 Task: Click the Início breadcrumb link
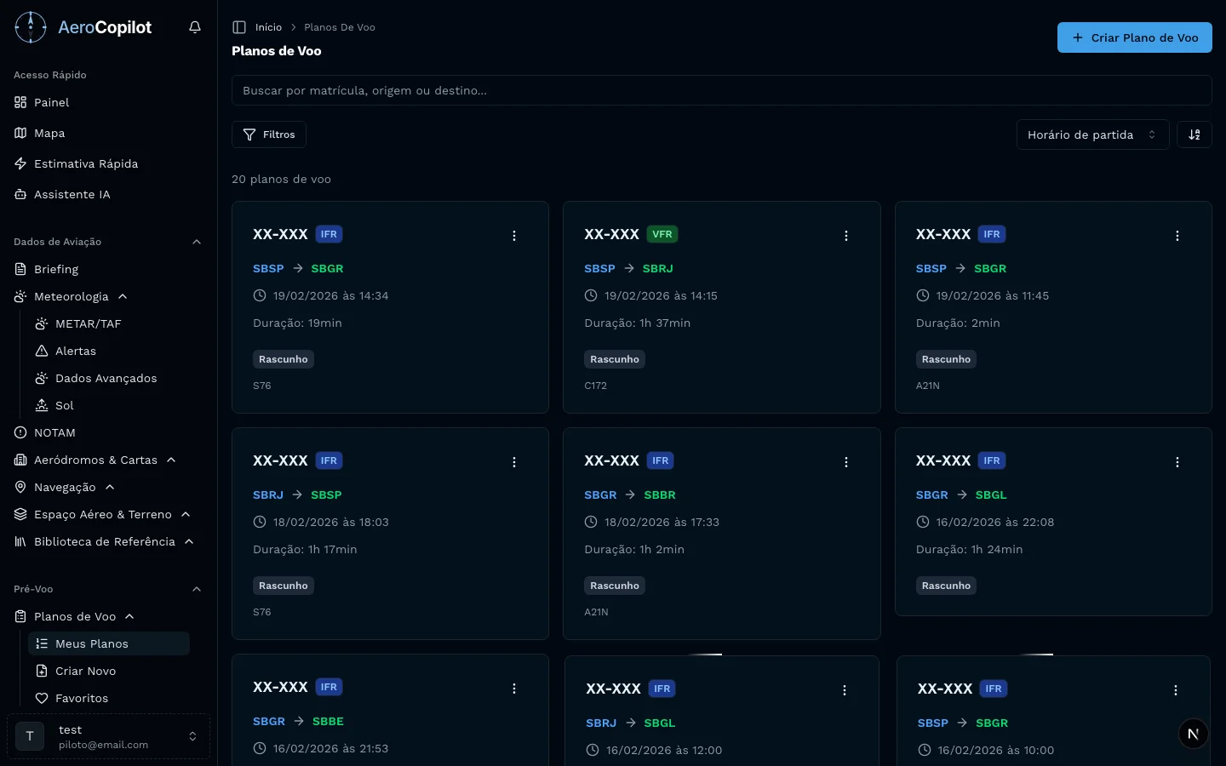coord(268,27)
